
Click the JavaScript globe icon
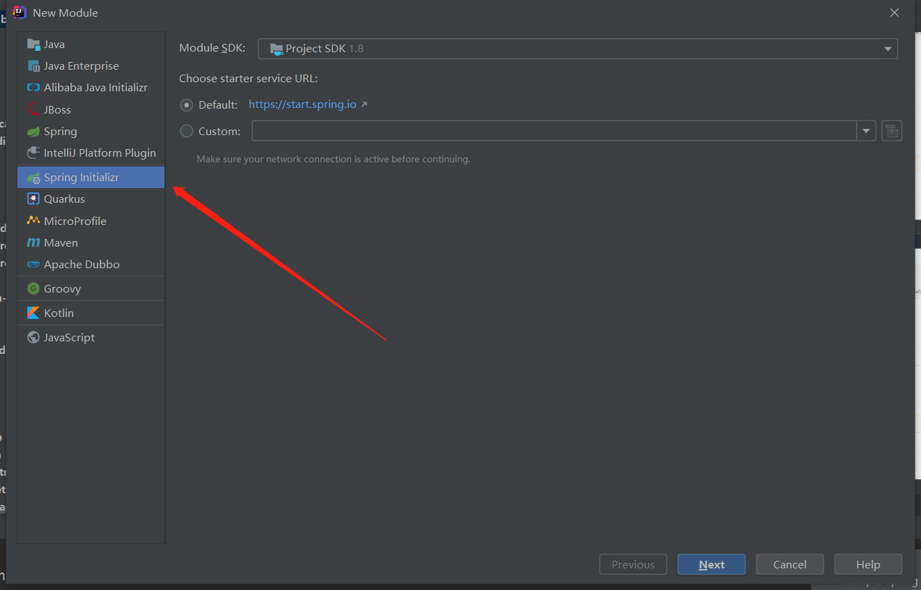tap(33, 337)
